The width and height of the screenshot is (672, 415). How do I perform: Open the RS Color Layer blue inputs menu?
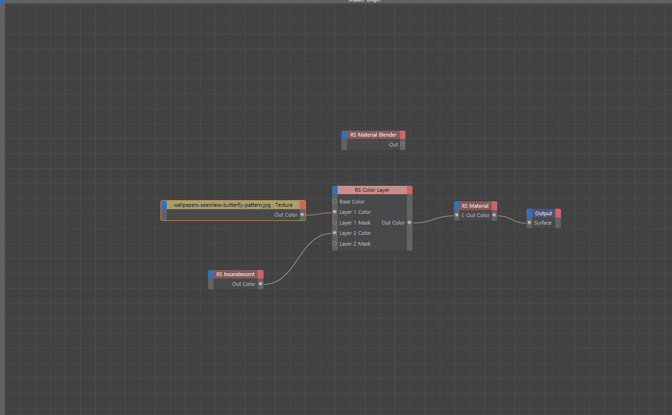point(335,190)
